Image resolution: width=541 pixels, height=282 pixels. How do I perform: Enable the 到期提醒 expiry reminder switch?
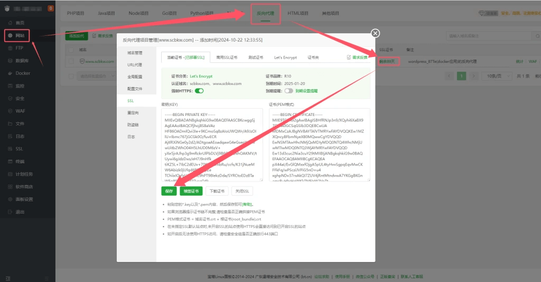click(x=289, y=91)
